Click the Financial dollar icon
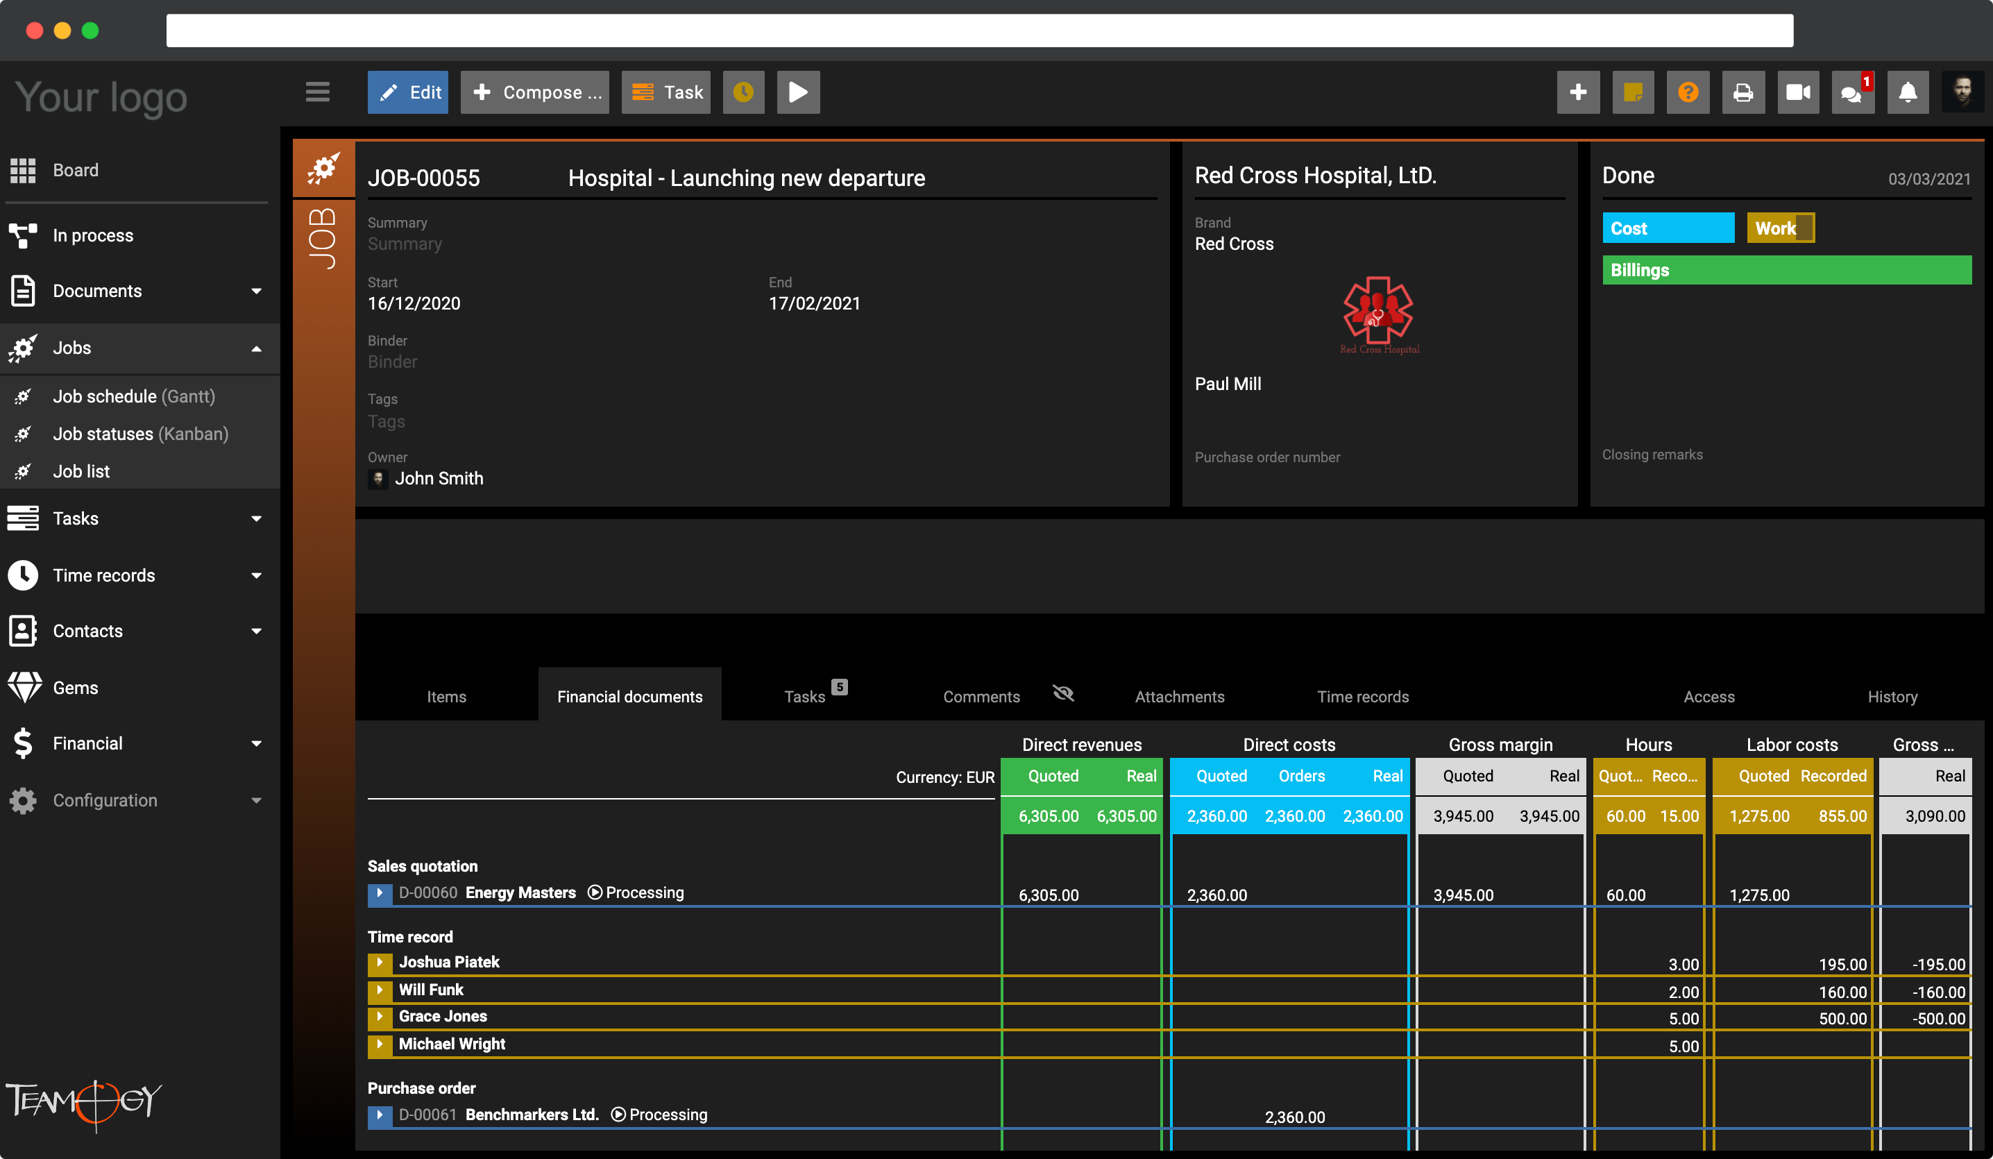 (23, 744)
